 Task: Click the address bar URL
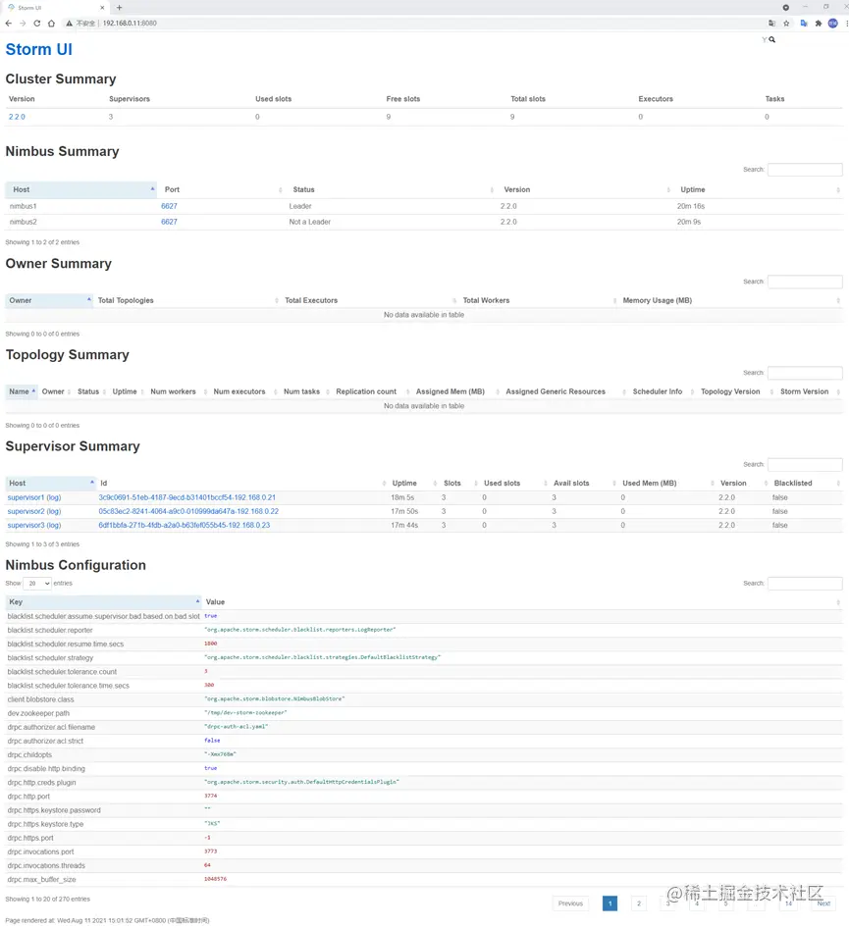[130, 24]
